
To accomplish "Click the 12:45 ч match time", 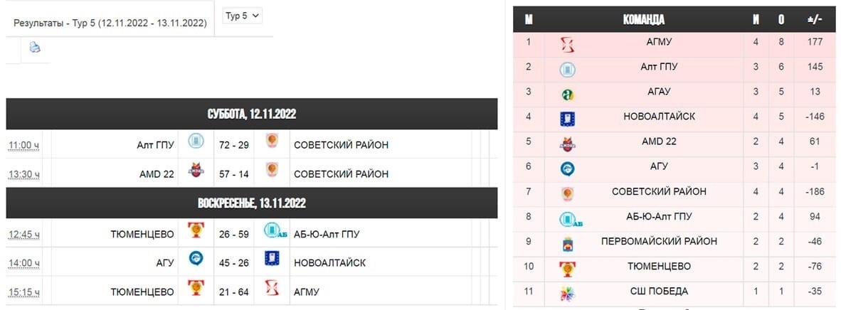I will tap(24, 235).
